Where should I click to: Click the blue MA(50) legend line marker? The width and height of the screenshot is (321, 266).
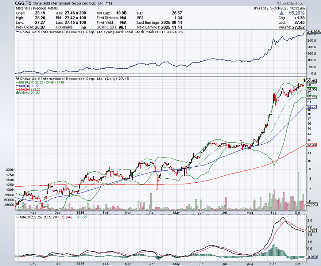click(17, 86)
